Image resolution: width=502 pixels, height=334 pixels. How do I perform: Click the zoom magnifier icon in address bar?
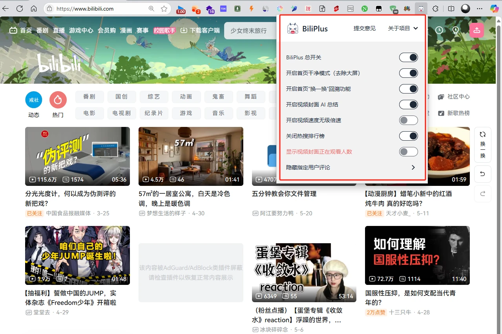(x=152, y=9)
